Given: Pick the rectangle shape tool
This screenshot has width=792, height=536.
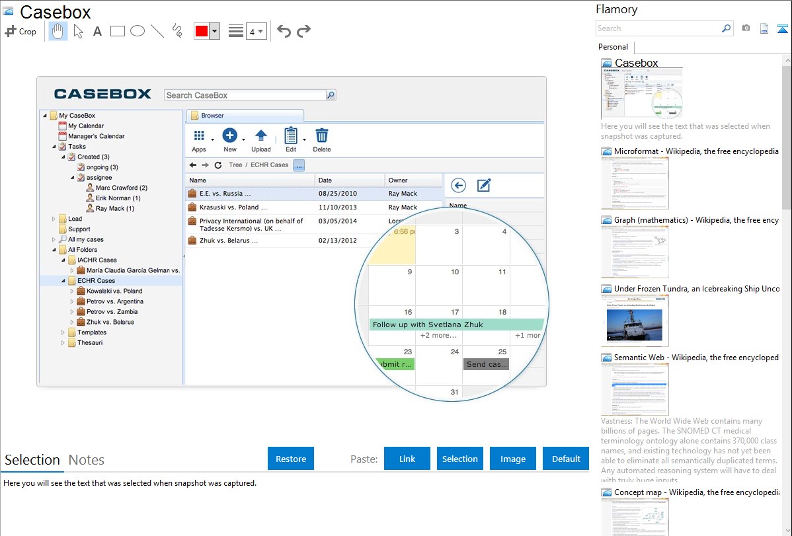Looking at the screenshot, I should (x=117, y=31).
